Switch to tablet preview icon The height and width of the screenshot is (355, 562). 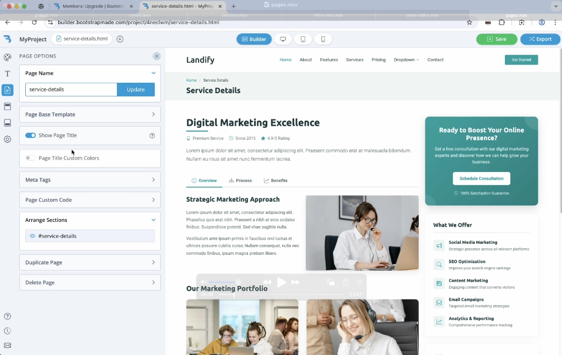tap(303, 39)
